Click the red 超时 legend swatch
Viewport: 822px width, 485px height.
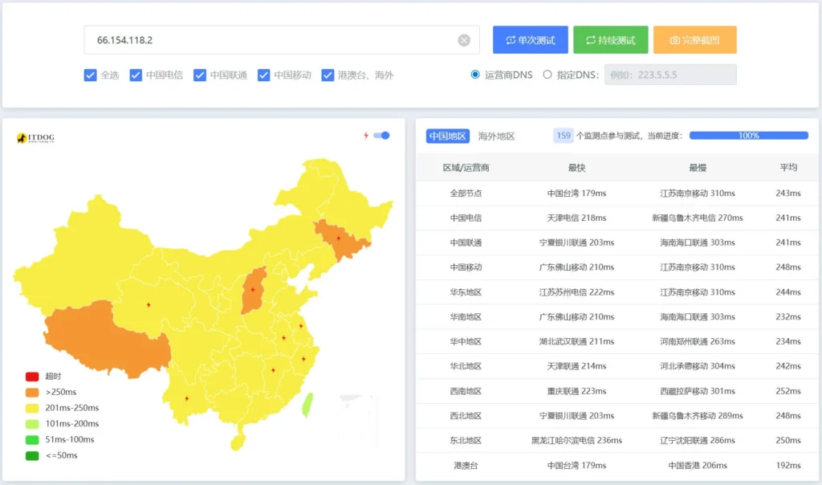click(x=32, y=377)
